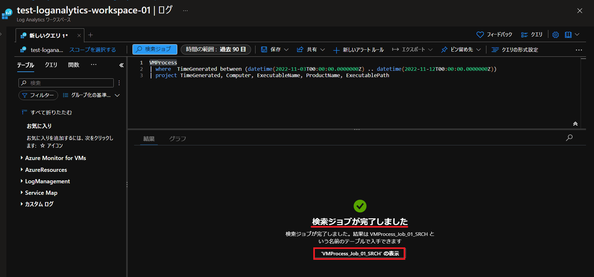Select the 結果 results tab
594x277 pixels.
tap(149, 139)
